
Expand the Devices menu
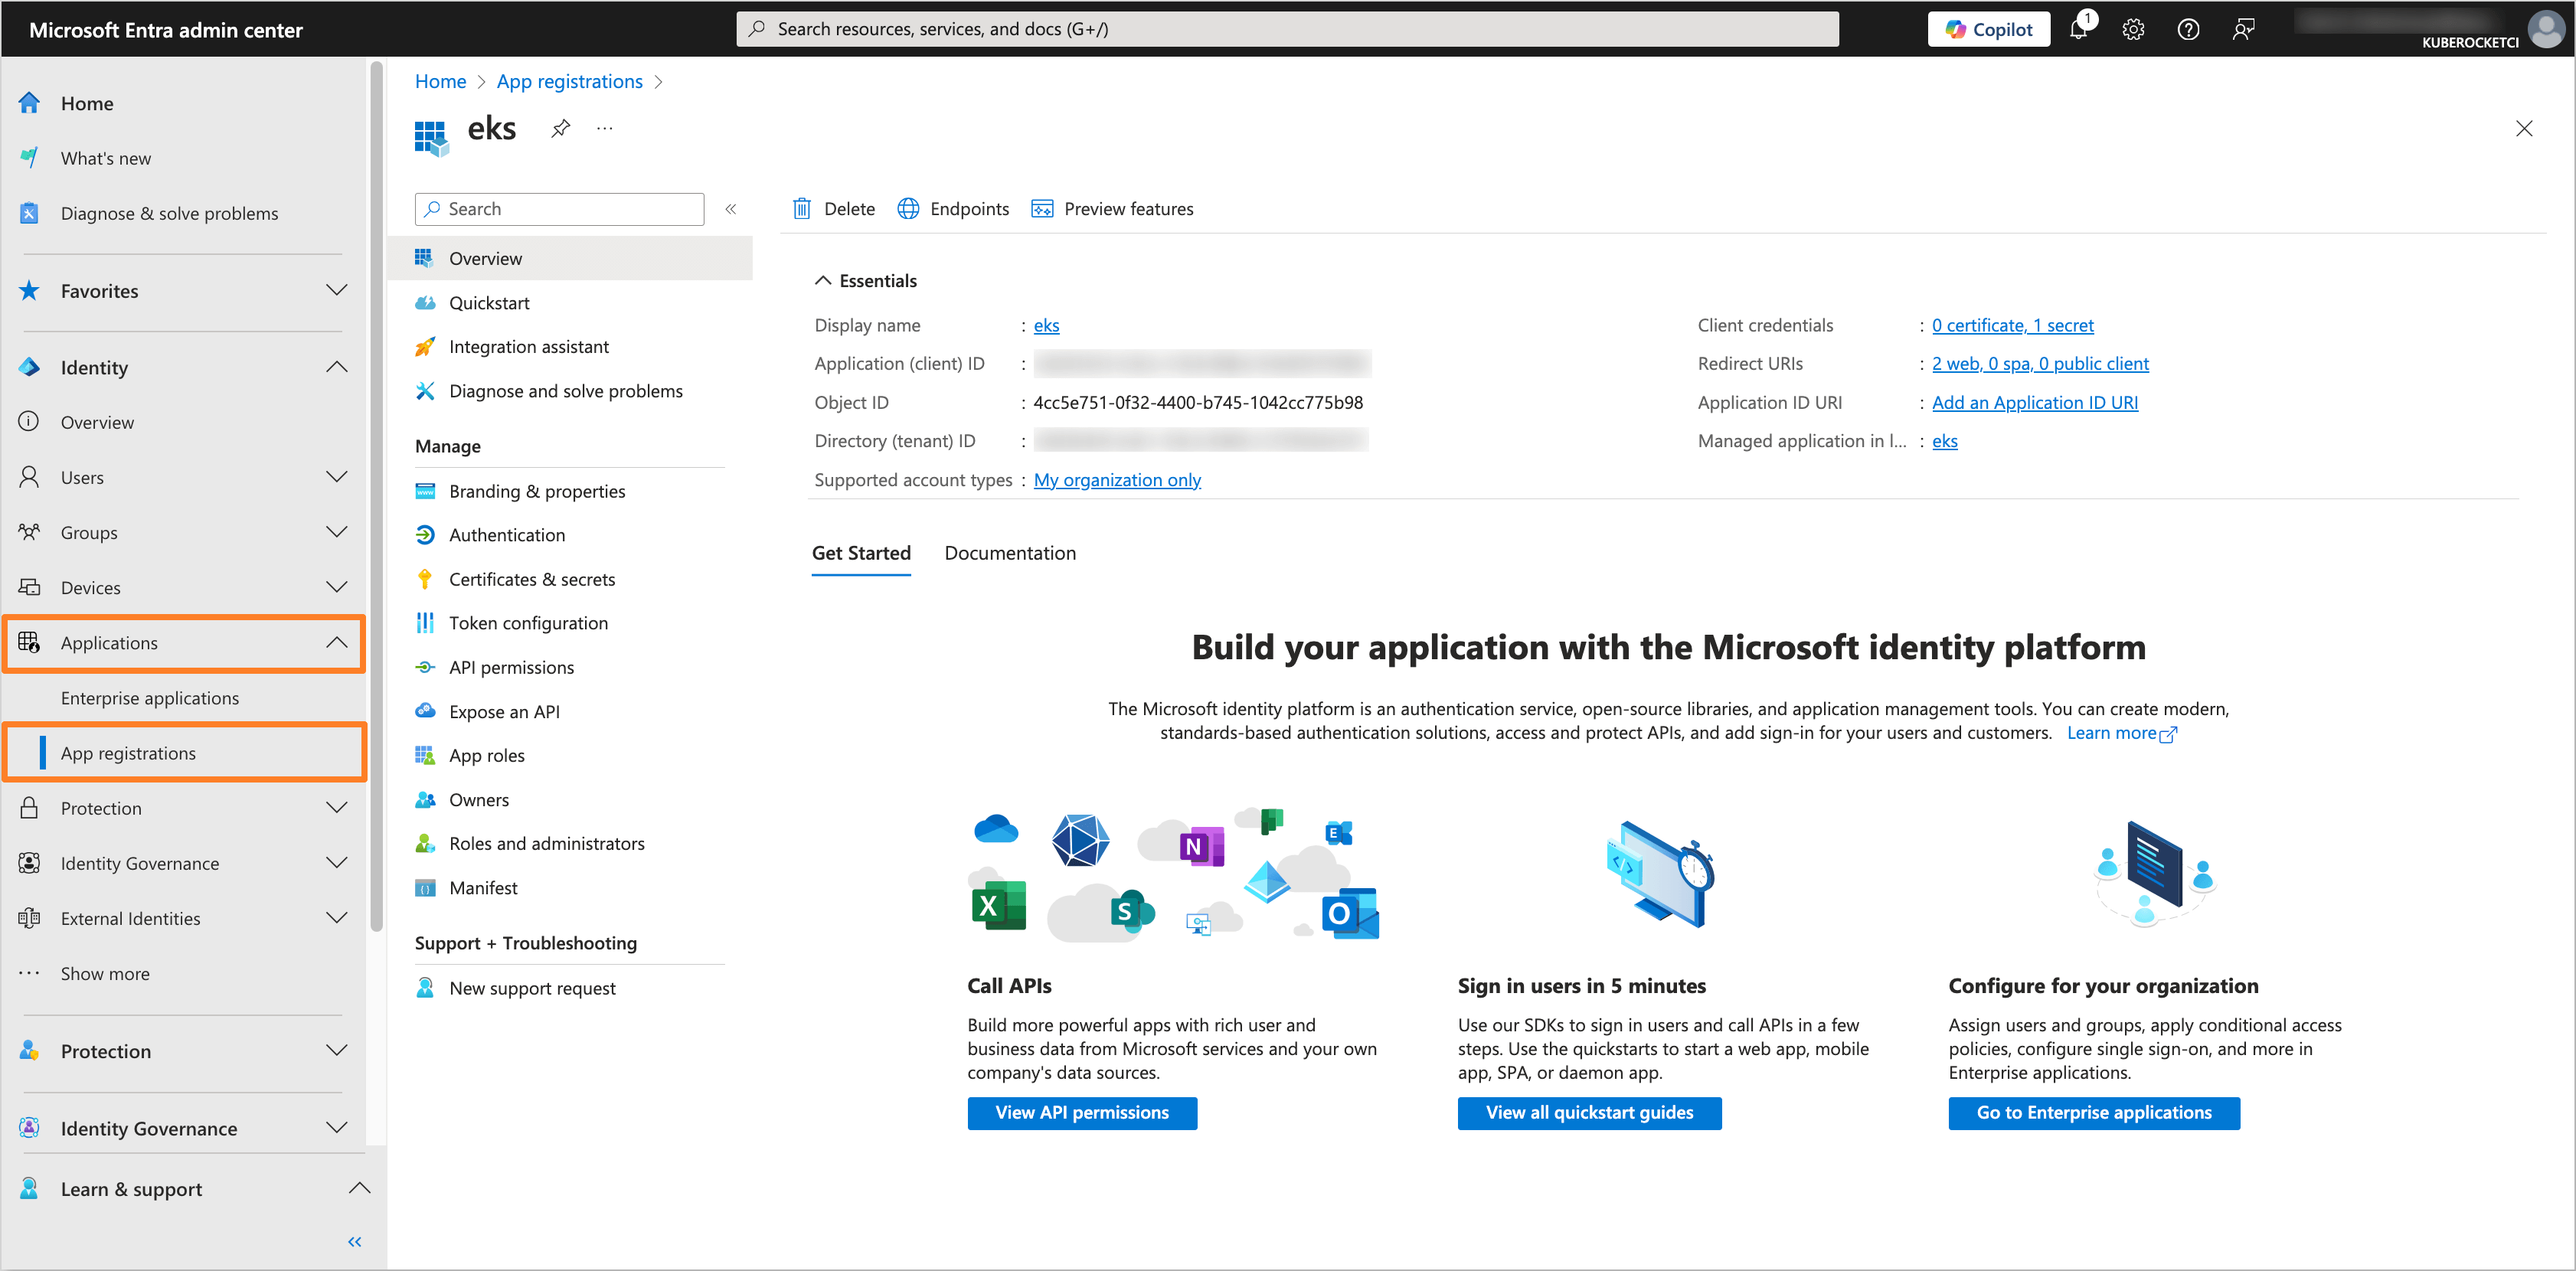[x=337, y=587]
